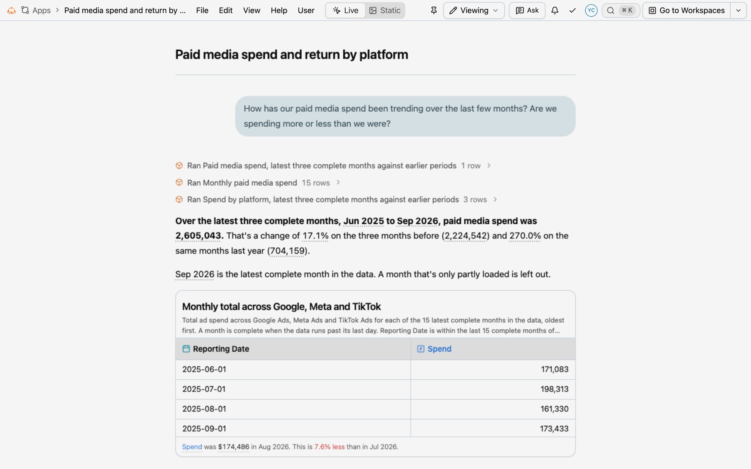
Task: Click the number-type icon in Spend header
Action: click(421, 349)
